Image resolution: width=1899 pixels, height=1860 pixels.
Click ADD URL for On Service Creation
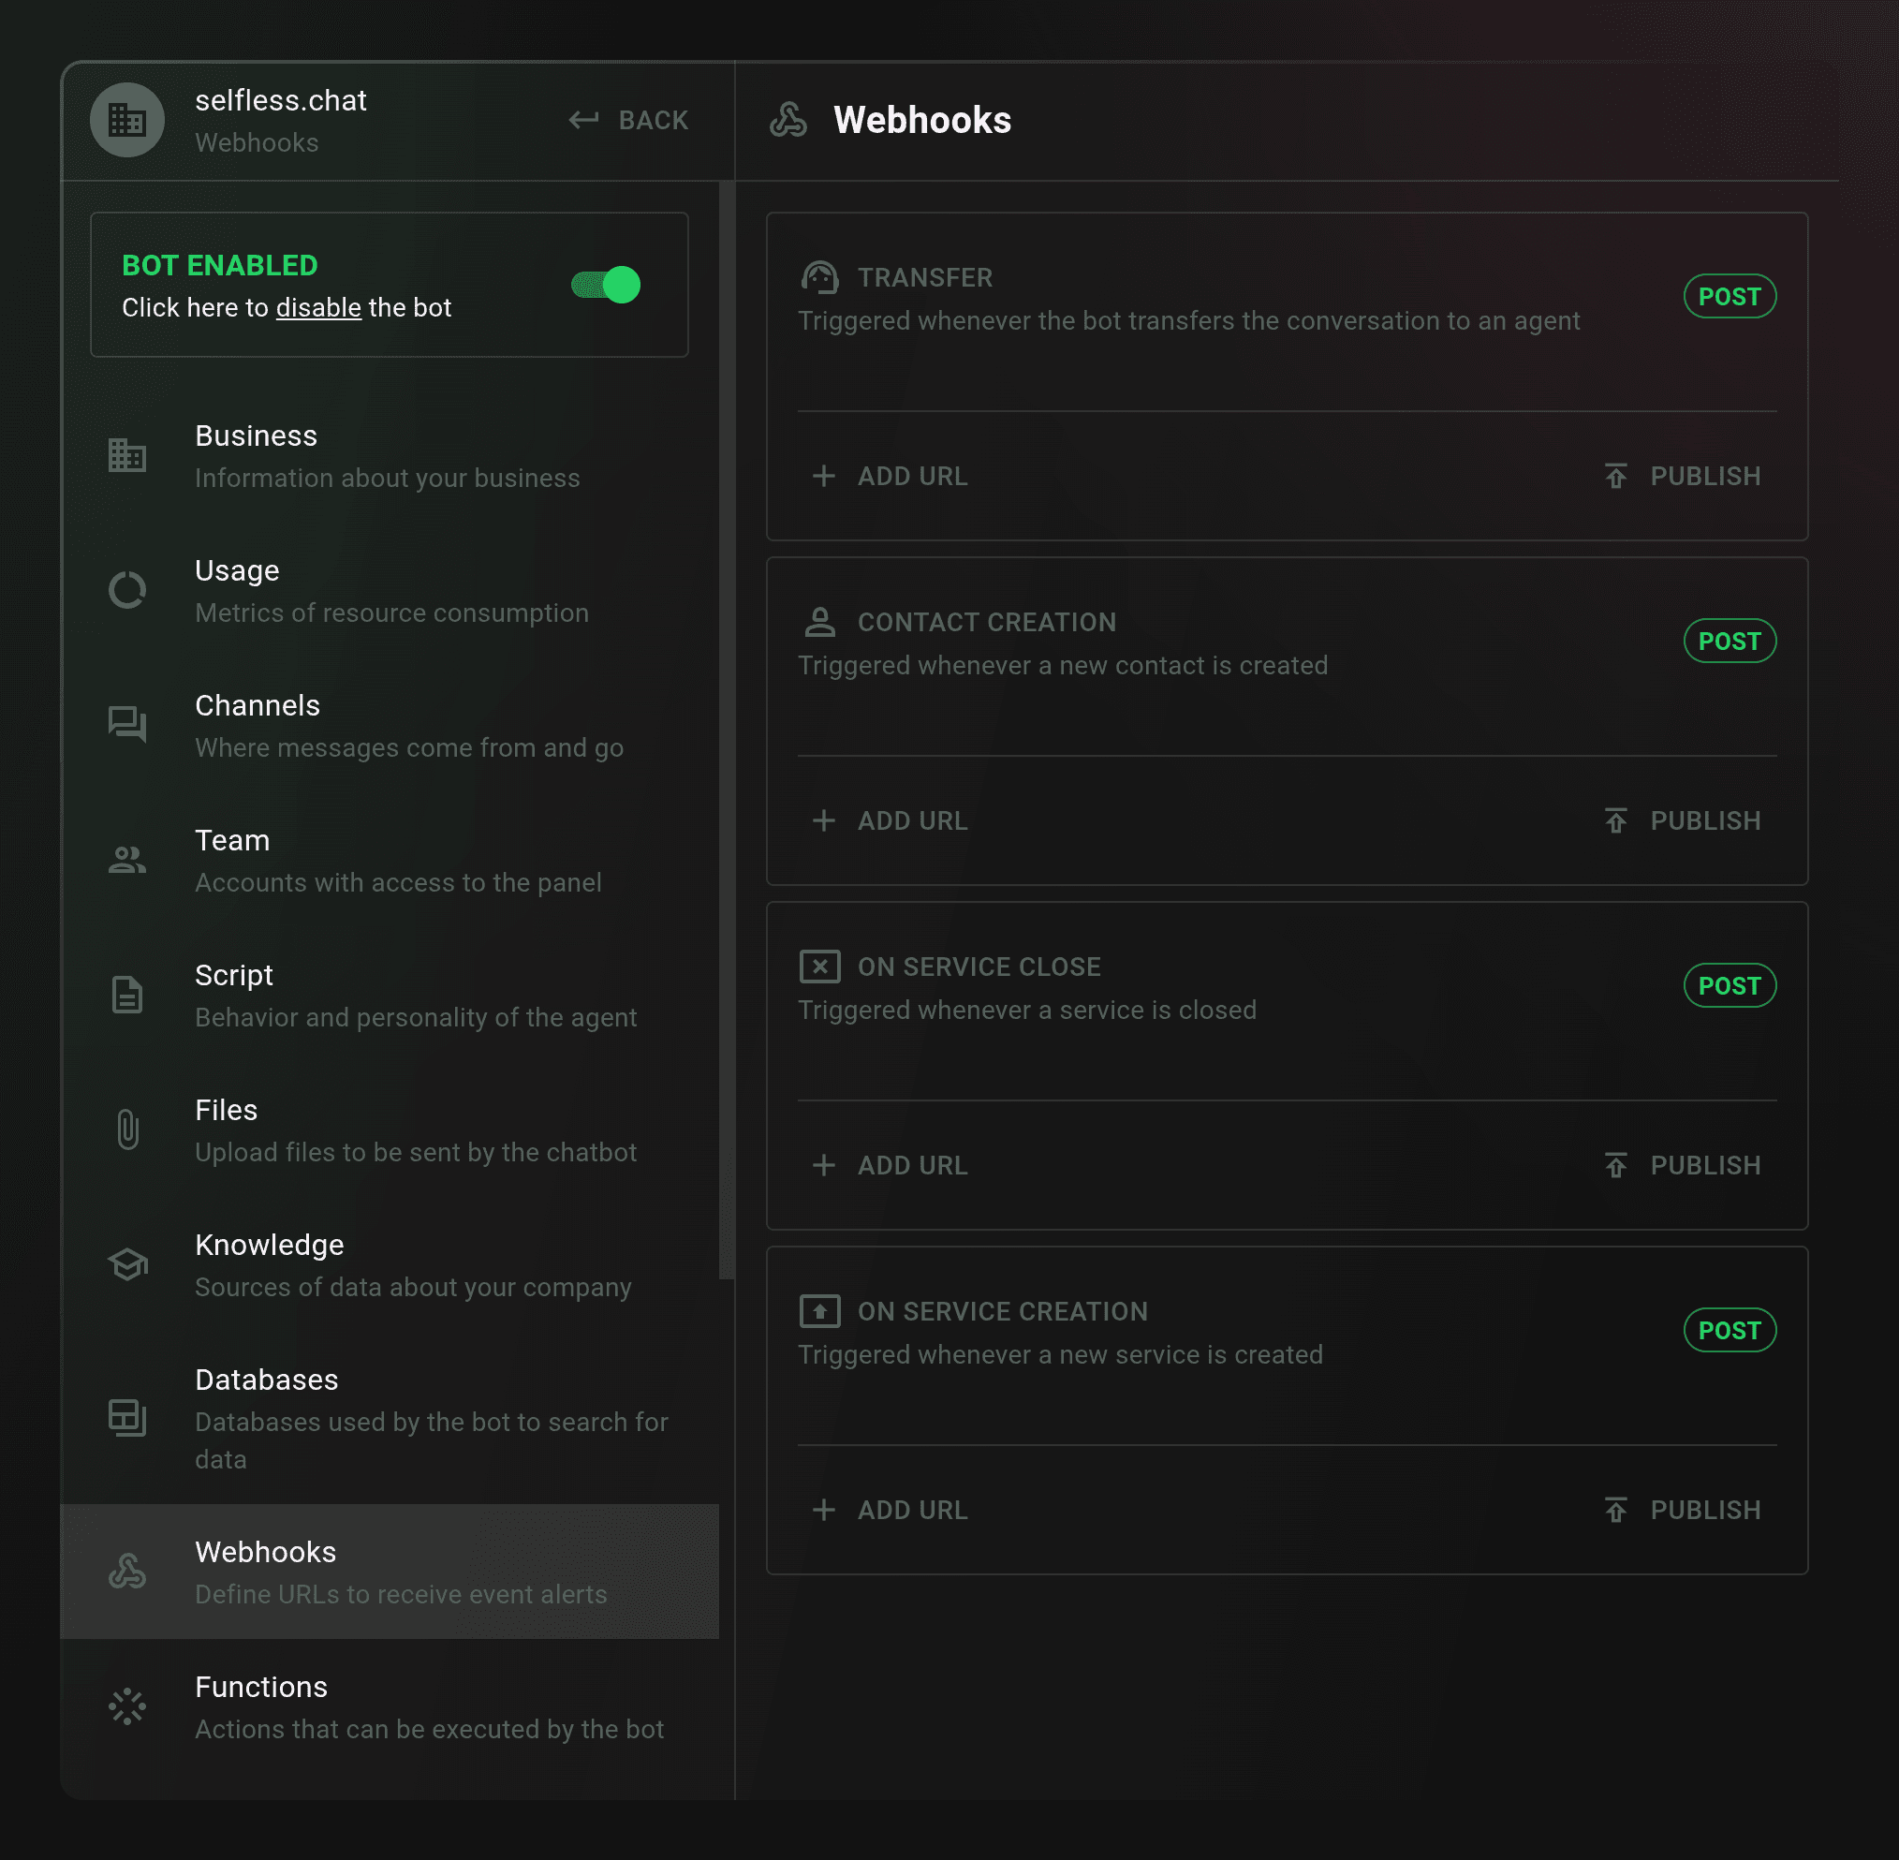[x=889, y=1511]
